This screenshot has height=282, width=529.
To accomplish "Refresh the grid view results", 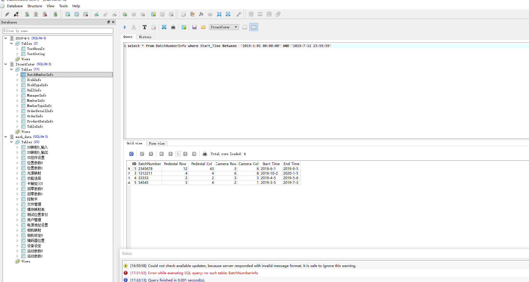I will coord(131,154).
